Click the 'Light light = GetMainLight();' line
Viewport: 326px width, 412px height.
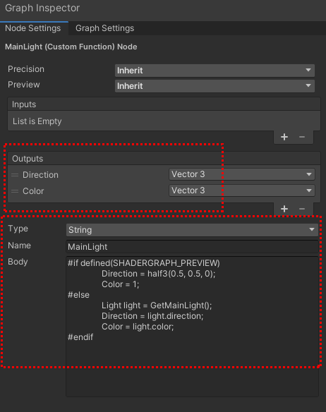tap(157, 305)
